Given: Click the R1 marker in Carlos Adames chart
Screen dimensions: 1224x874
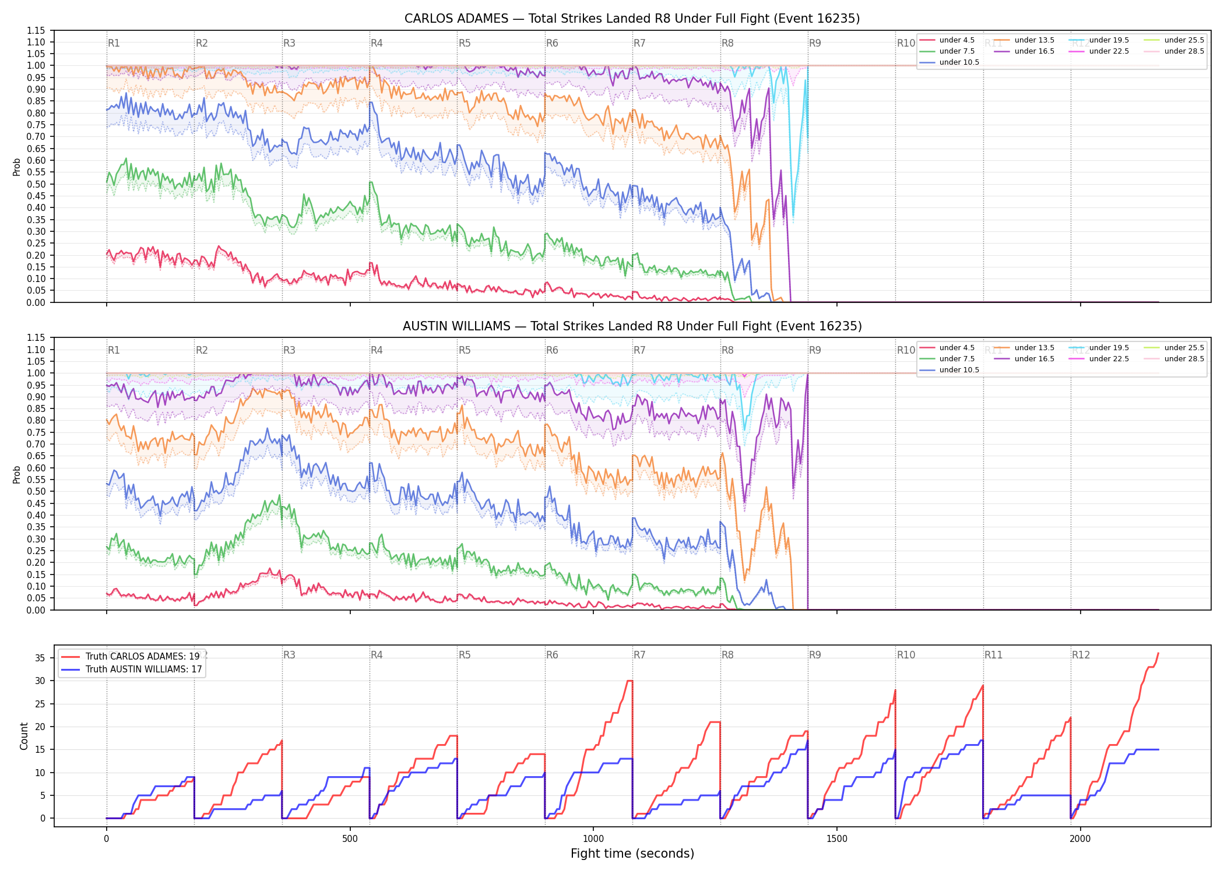Looking at the screenshot, I should [x=114, y=43].
